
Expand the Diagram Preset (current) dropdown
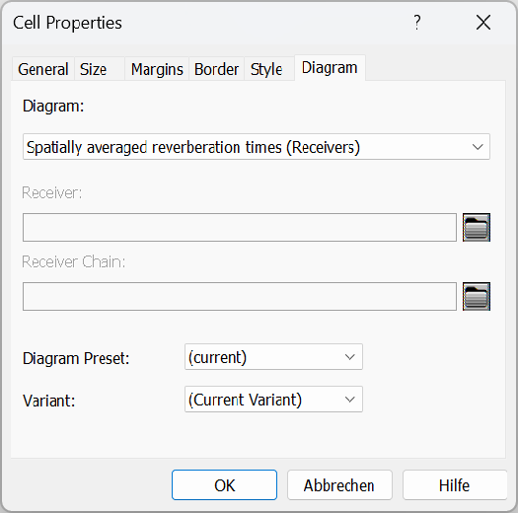pos(273,357)
